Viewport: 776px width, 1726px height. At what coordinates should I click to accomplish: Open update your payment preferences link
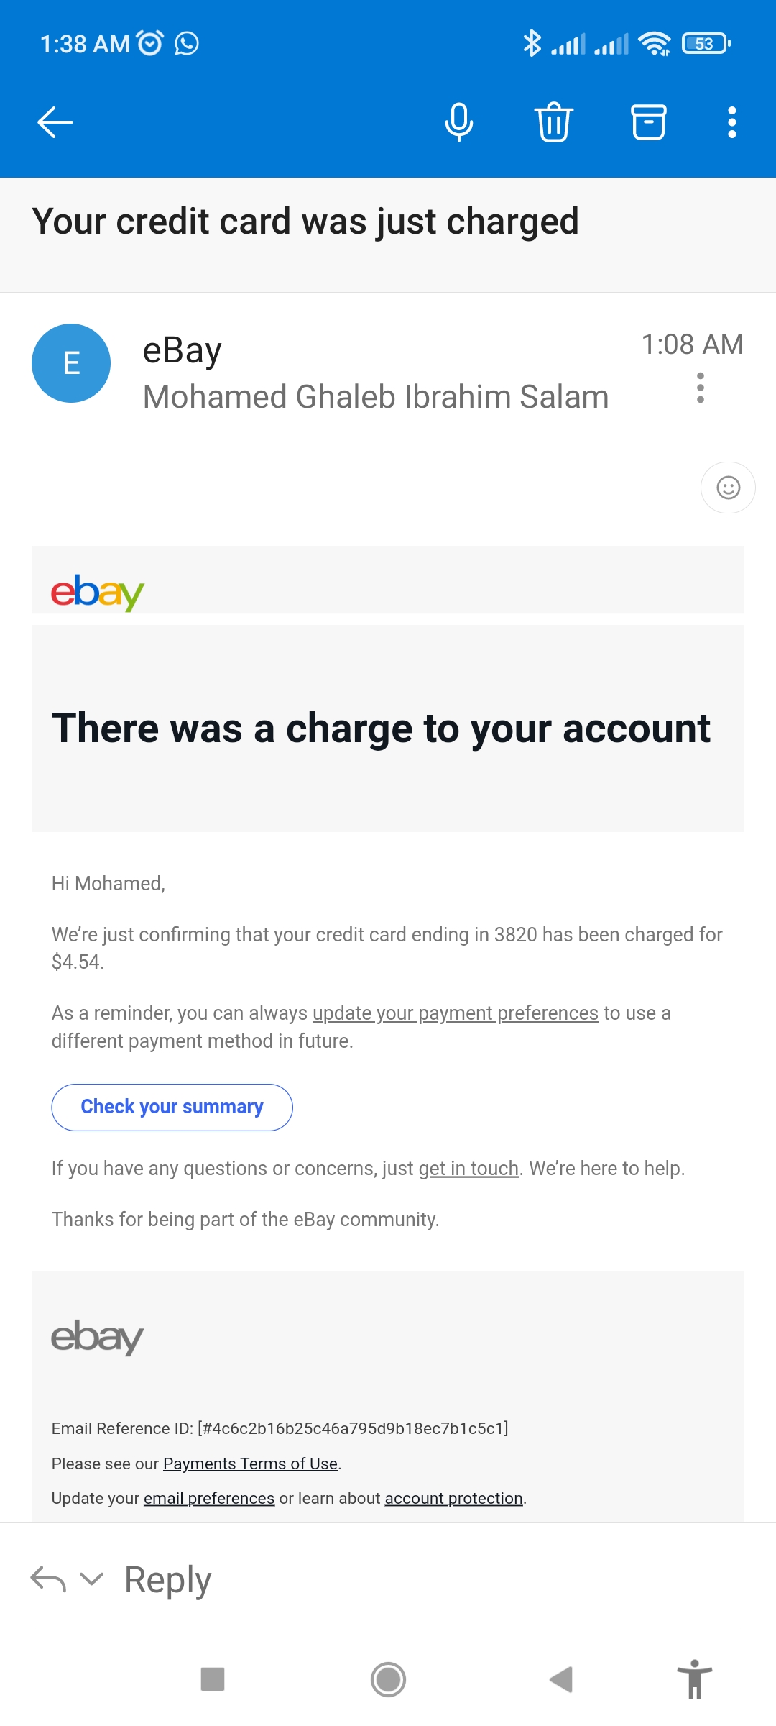click(x=455, y=1013)
